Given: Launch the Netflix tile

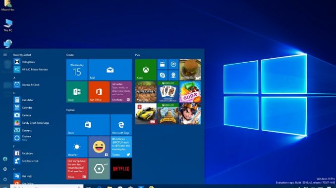Looking at the screenshot, I should point(121,169).
